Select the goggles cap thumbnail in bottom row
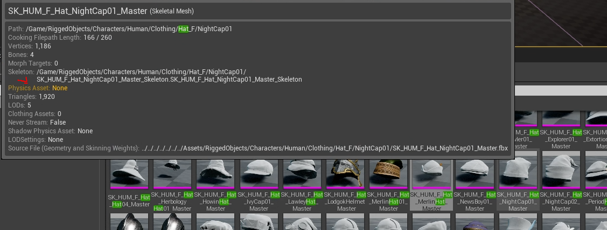The height and width of the screenshot is (230, 607). (302, 222)
